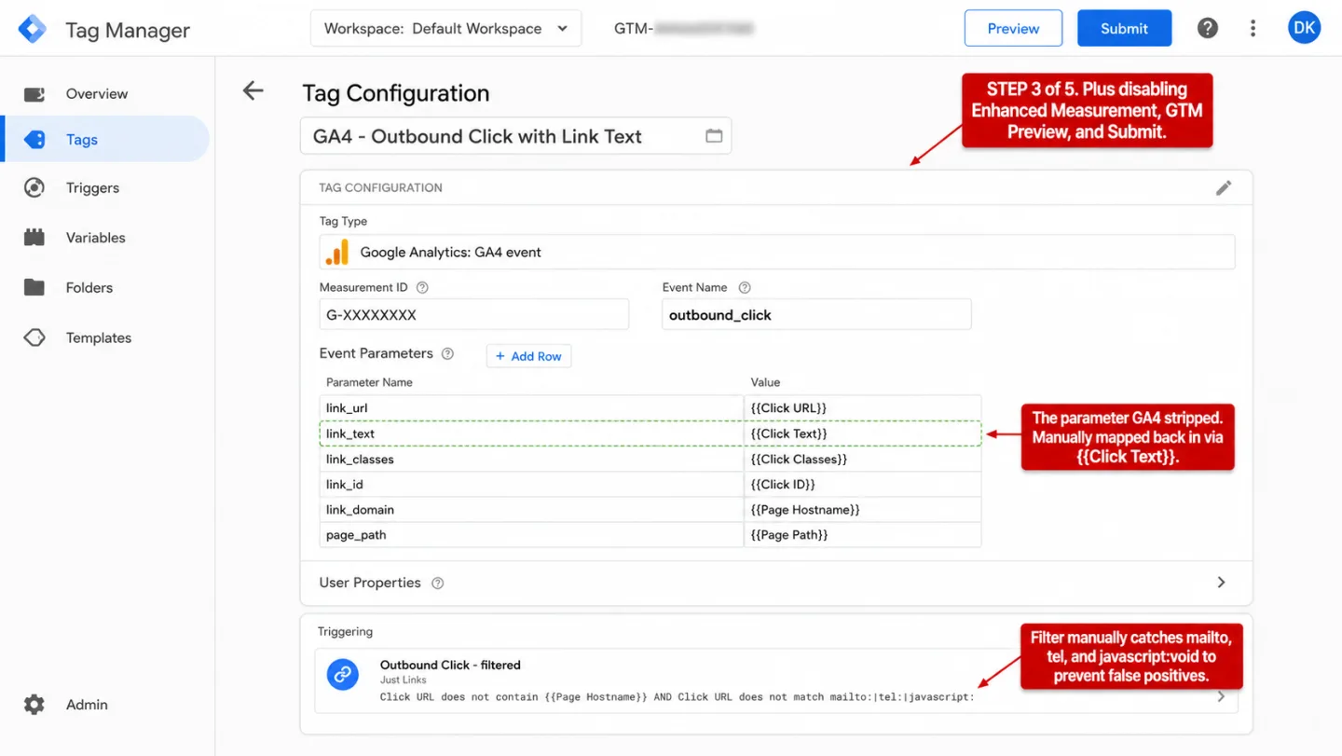
Task: Click the GTM container ID text
Action: pyautogui.click(x=683, y=29)
